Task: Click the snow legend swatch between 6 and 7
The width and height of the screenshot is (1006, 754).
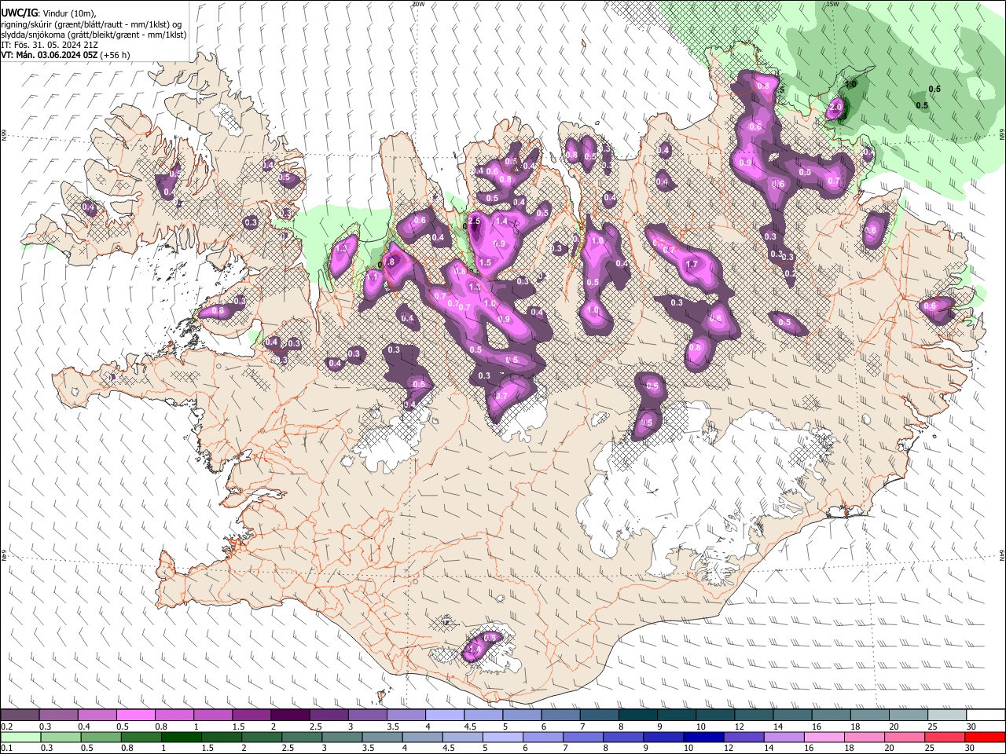Action: pyautogui.click(x=560, y=716)
